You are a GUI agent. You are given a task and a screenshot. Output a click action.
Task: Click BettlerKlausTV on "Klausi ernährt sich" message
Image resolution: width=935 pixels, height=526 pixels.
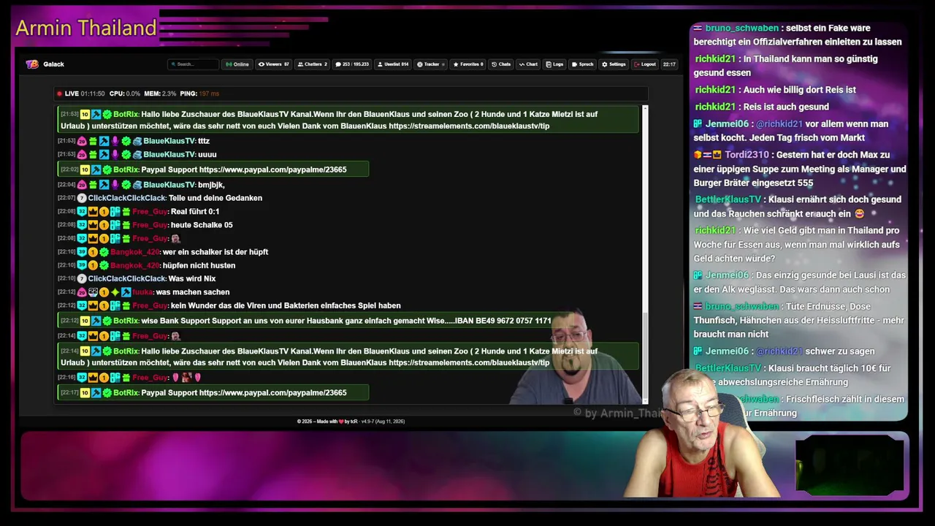point(728,199)
